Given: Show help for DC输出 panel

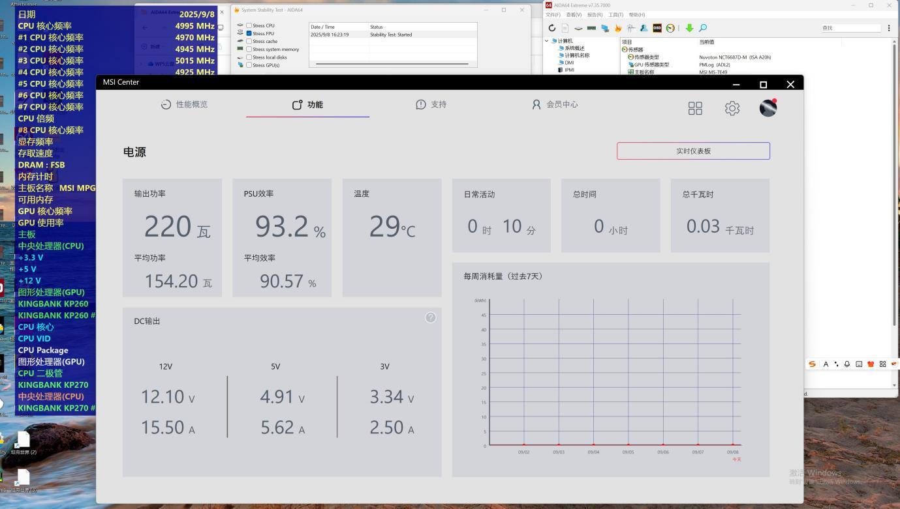Looking at the screenshot, I should coord(431,317).
